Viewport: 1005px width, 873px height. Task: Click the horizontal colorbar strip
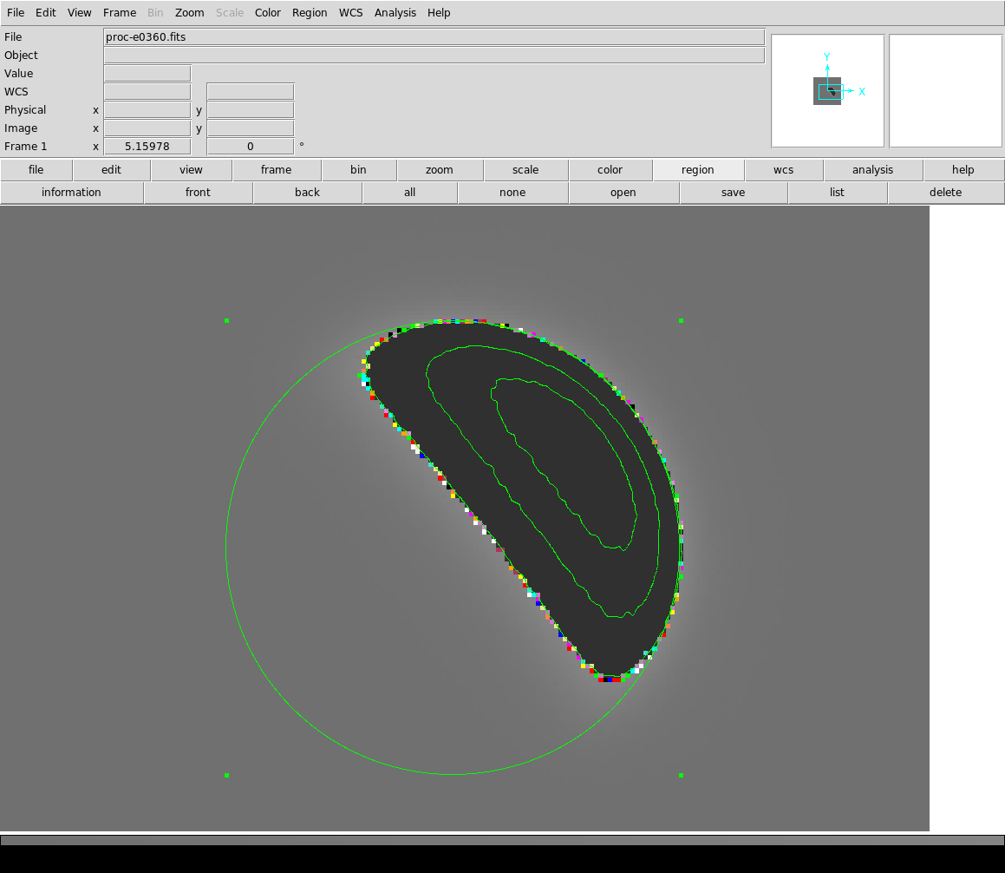pos(502,840)
